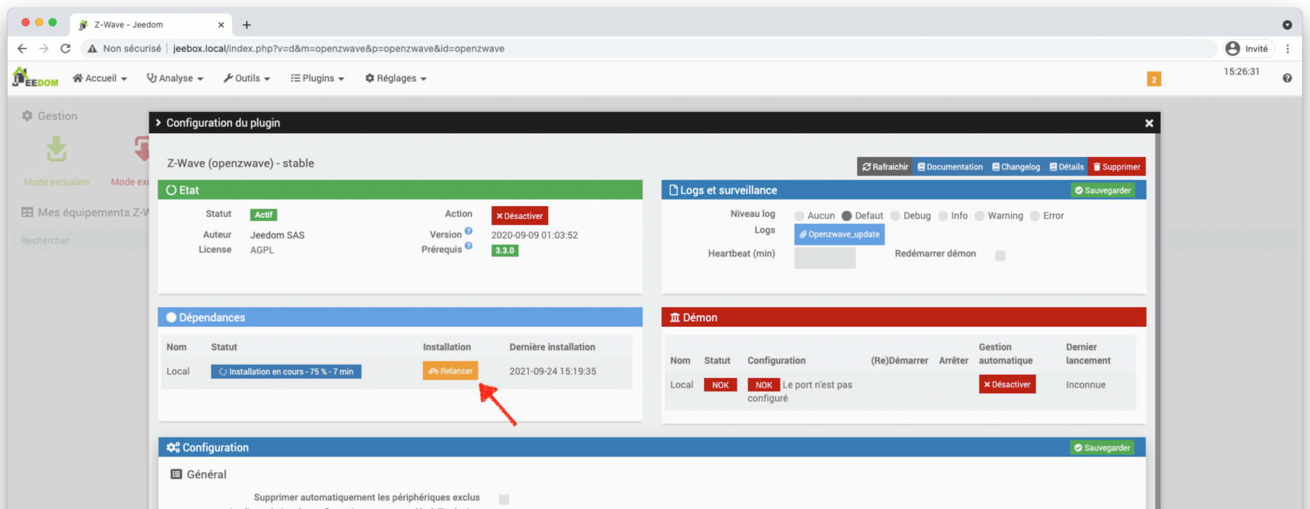Reload the browser page
The width and height of the screenshot is (1310, 509).
coord(65,48)
